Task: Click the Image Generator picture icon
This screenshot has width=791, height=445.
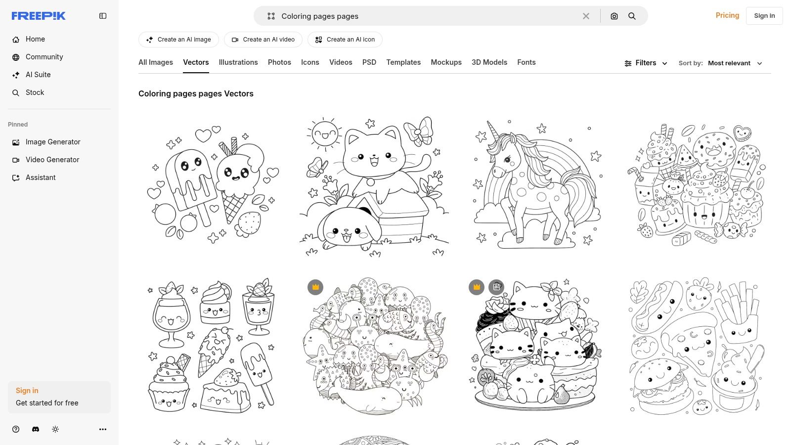Action: [x=16, y=142]
